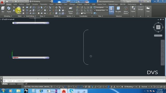This screenshot has width=166, height=93.
Task: Open the Windows Start menu
Action: 3,91
